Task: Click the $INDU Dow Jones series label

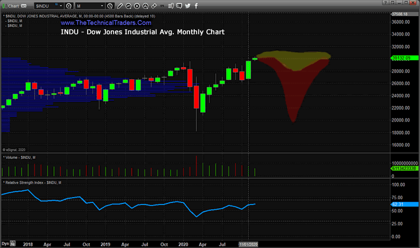Action: [x=80, y=16]
